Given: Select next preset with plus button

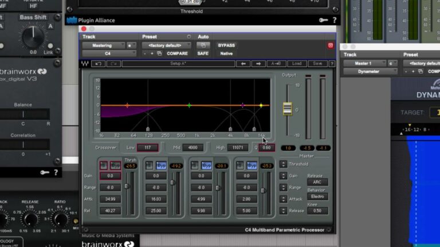Looking at the screenshot, I should (152, 53).
